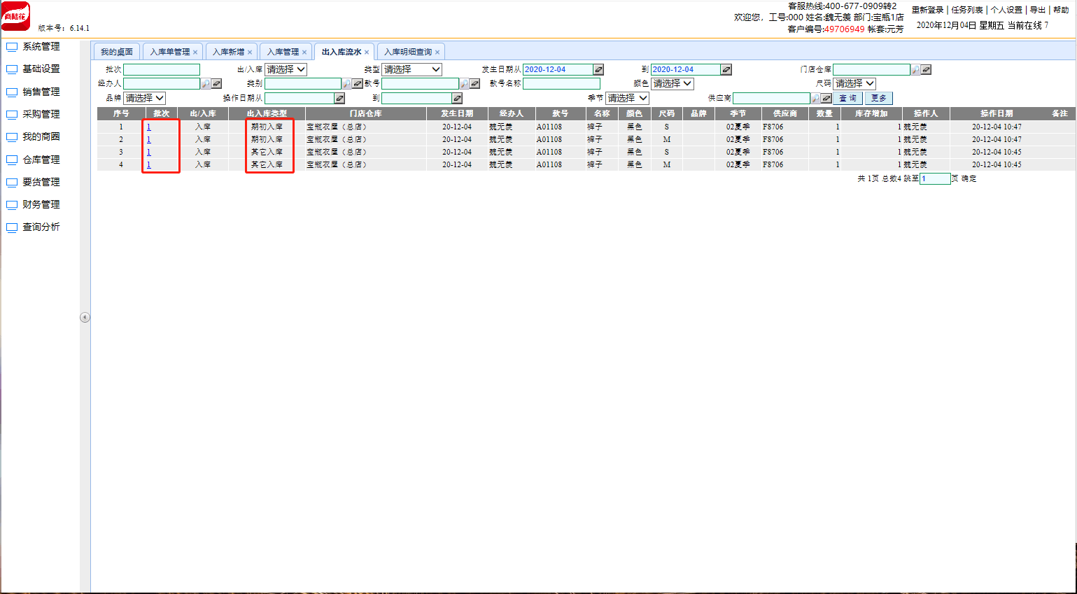
Task: Open the 尺码 dropdown
Action: click(x=854, y=83)
